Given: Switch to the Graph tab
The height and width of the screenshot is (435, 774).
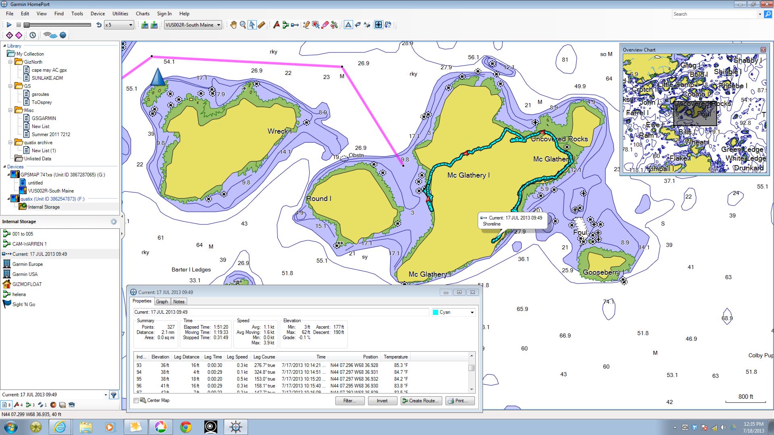Looking at the screenshot, I should [x=162, y=302].
